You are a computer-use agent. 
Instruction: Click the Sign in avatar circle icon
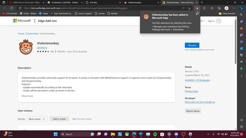219,21
